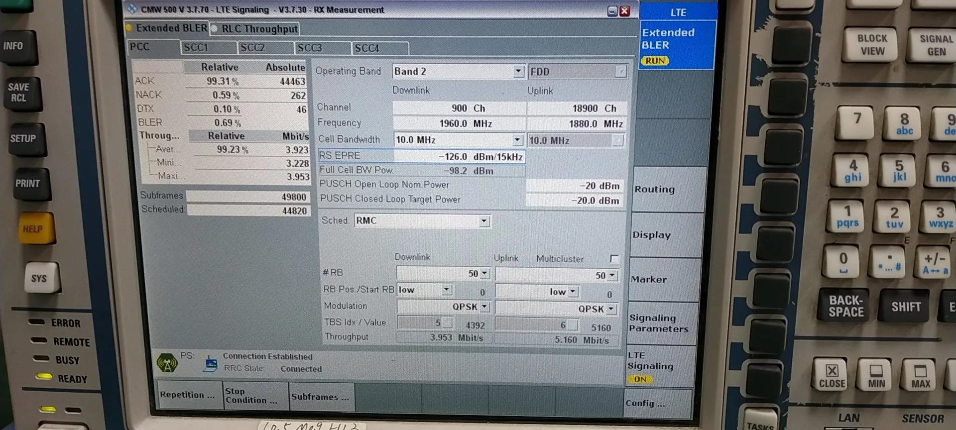Expand uplink Cell Bandwidth dropdown

pyautogui.click(x=617, y=141)
